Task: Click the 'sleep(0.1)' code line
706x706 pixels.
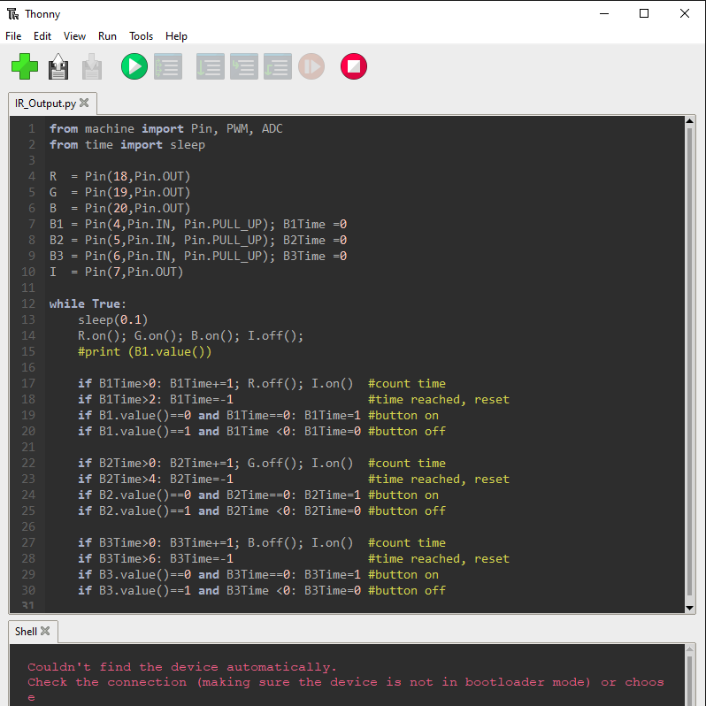Action: point(112,319)
